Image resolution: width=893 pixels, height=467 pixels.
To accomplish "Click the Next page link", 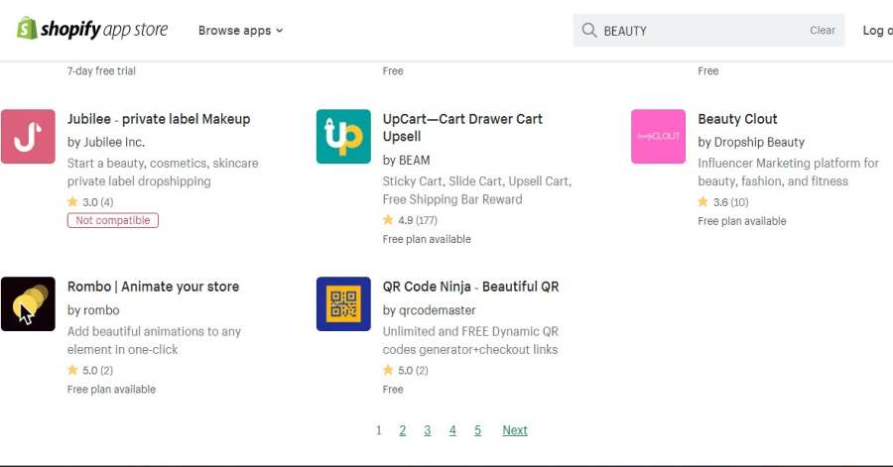I will (x=515, y=430).
